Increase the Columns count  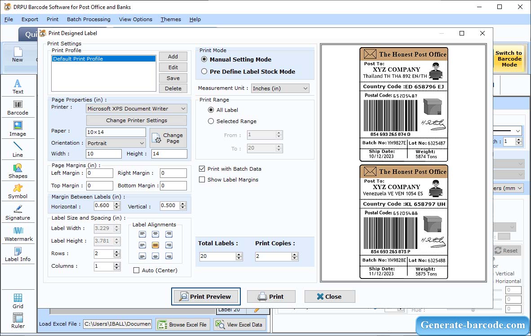[x=117, y=264]
